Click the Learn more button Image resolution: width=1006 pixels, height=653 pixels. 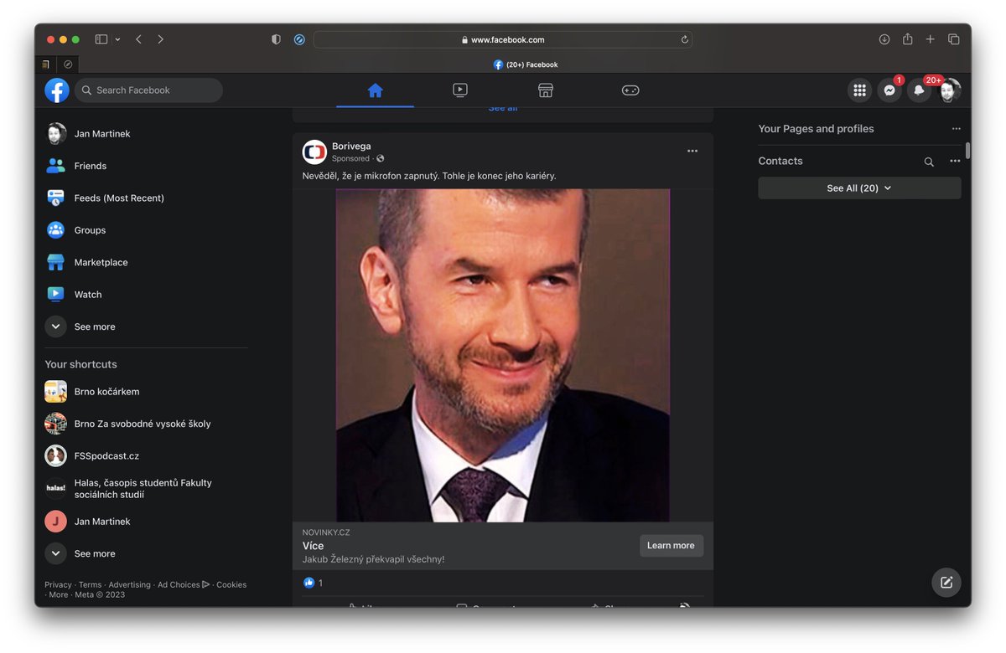tap(671, 545)
